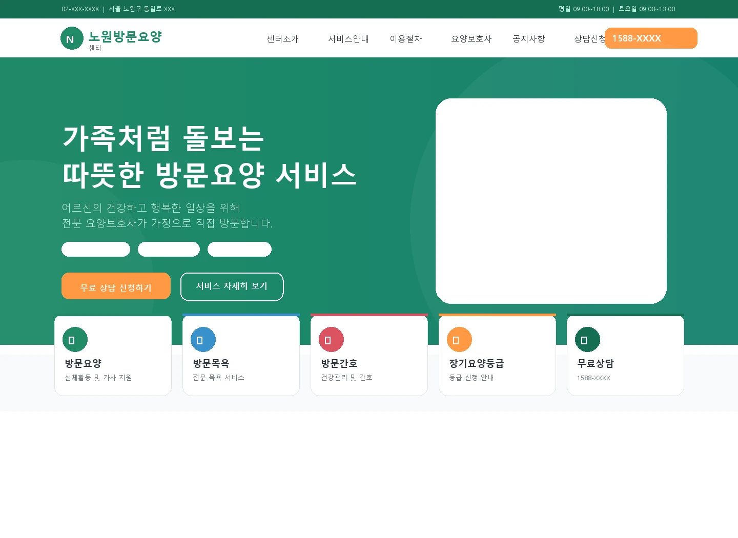738x538 pixels.
Task: Click the blue 방문목욕 card icon
Action: click(x=203, y=339)
